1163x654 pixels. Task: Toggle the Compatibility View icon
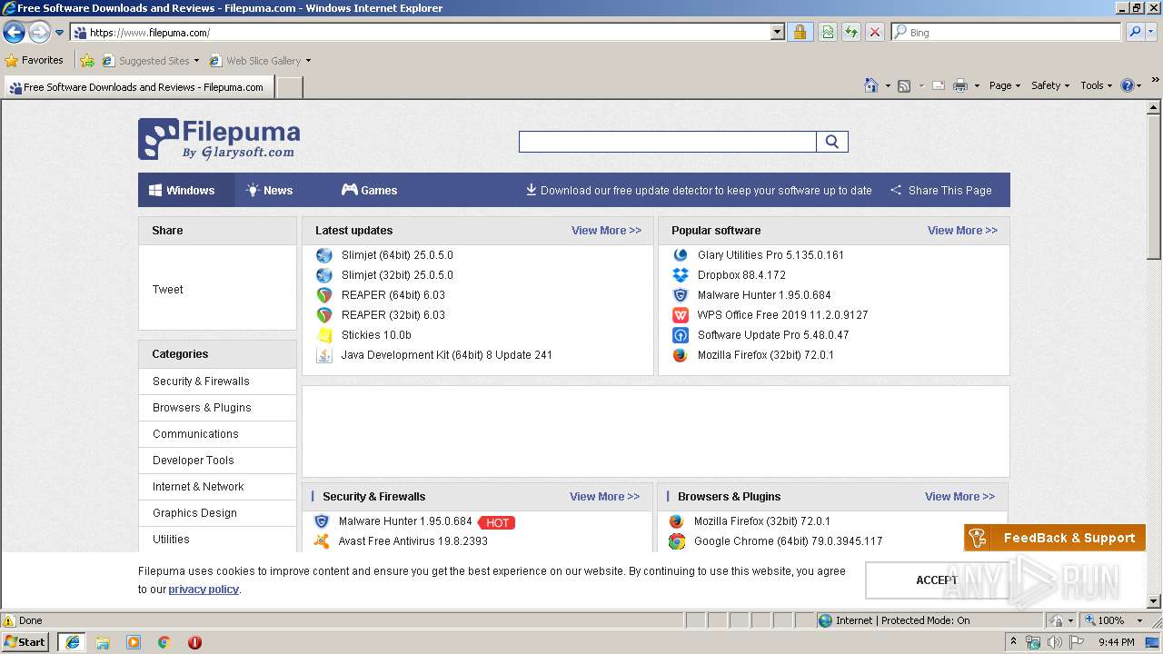[828, 33]
